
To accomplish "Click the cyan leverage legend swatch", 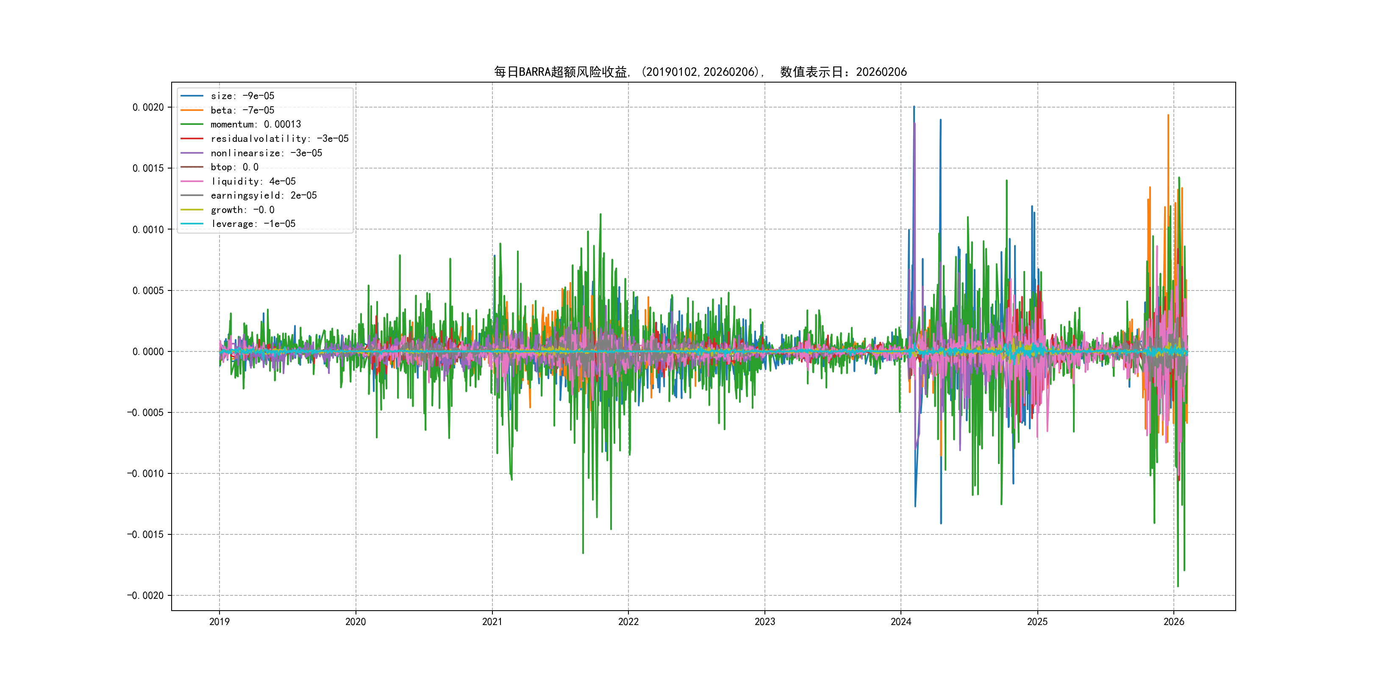I will click(x=192, y=224).
